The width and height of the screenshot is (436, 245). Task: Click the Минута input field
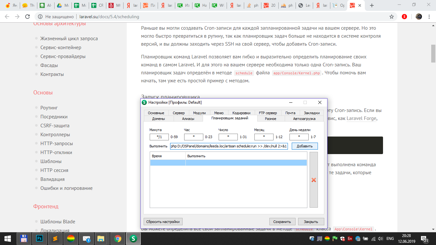click(x=159, y=137)
